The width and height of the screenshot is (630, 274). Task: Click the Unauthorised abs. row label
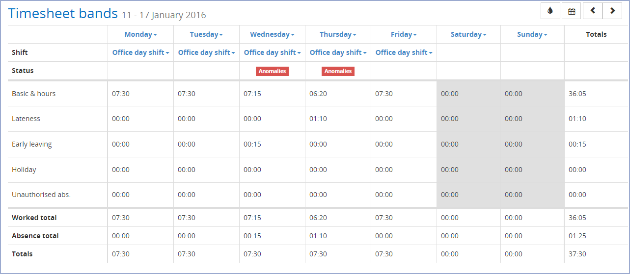point(41,195)
